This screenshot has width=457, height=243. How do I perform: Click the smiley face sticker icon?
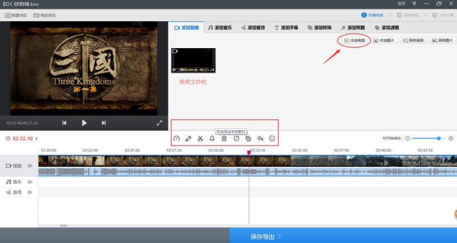(x=272, y=139)
